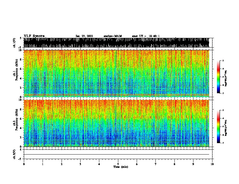239x184 pixels.
Task: Click time axis tick label "4"
Action: coord(99,164)
